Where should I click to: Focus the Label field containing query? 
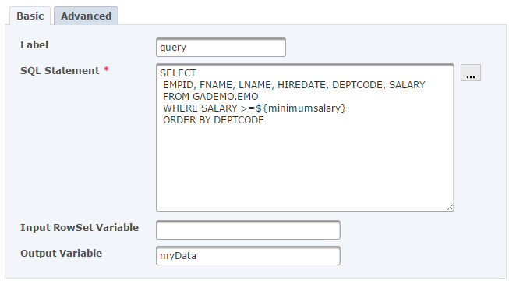click(x=221, y=48)
